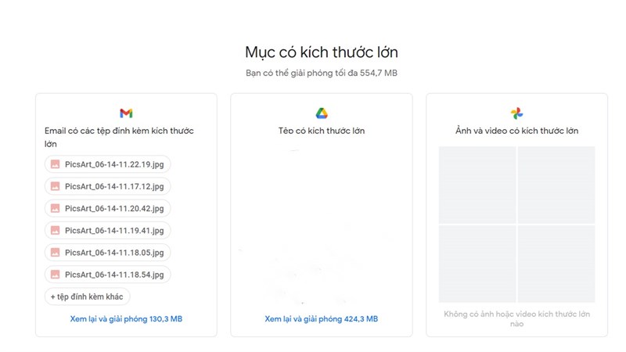Screen dimensions: 626x352
Task: Click the top-right photo placeholder thumbnail
Action: pos(556,185)
